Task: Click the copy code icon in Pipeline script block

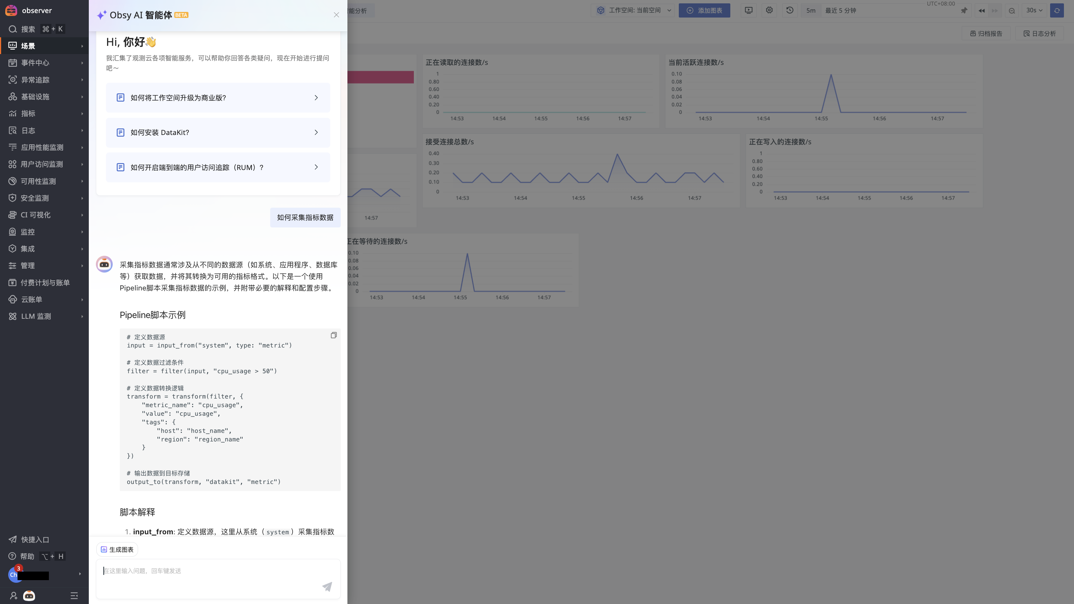Action: pyautogui.click(x=334, y=335)
